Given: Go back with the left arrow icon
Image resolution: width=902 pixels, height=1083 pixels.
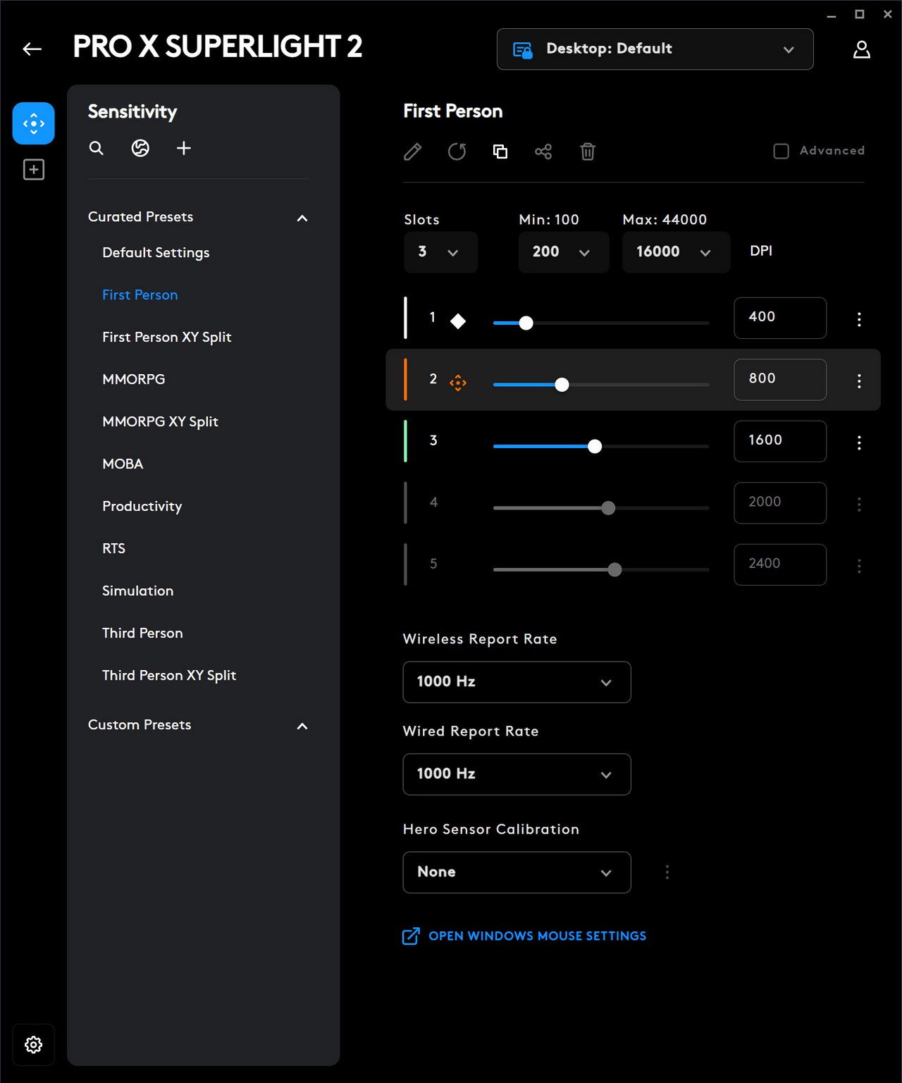Looking at the screenshot, I should [32, 49].
